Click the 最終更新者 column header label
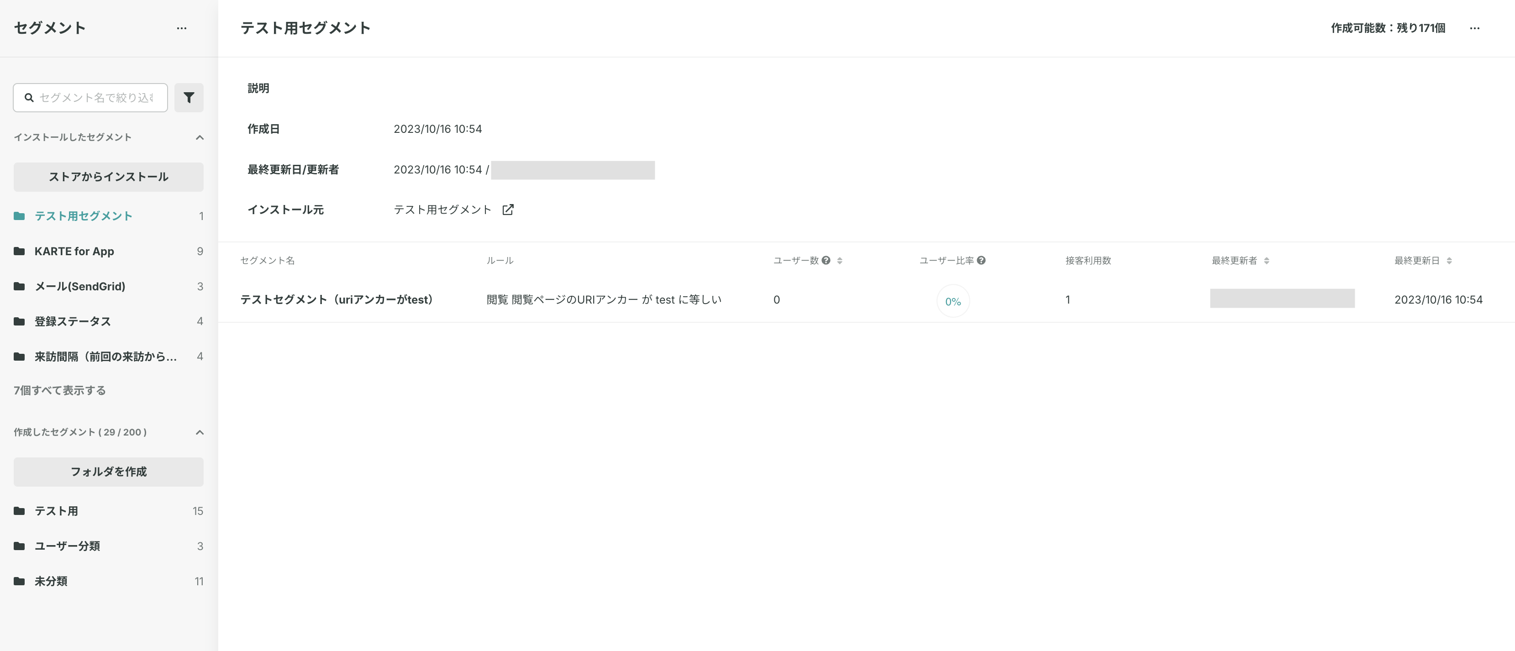 (1234, 261)
